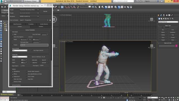Select Geometry category in Create panel
Viewport: 179px width, 101px height.
coord(159,19)
